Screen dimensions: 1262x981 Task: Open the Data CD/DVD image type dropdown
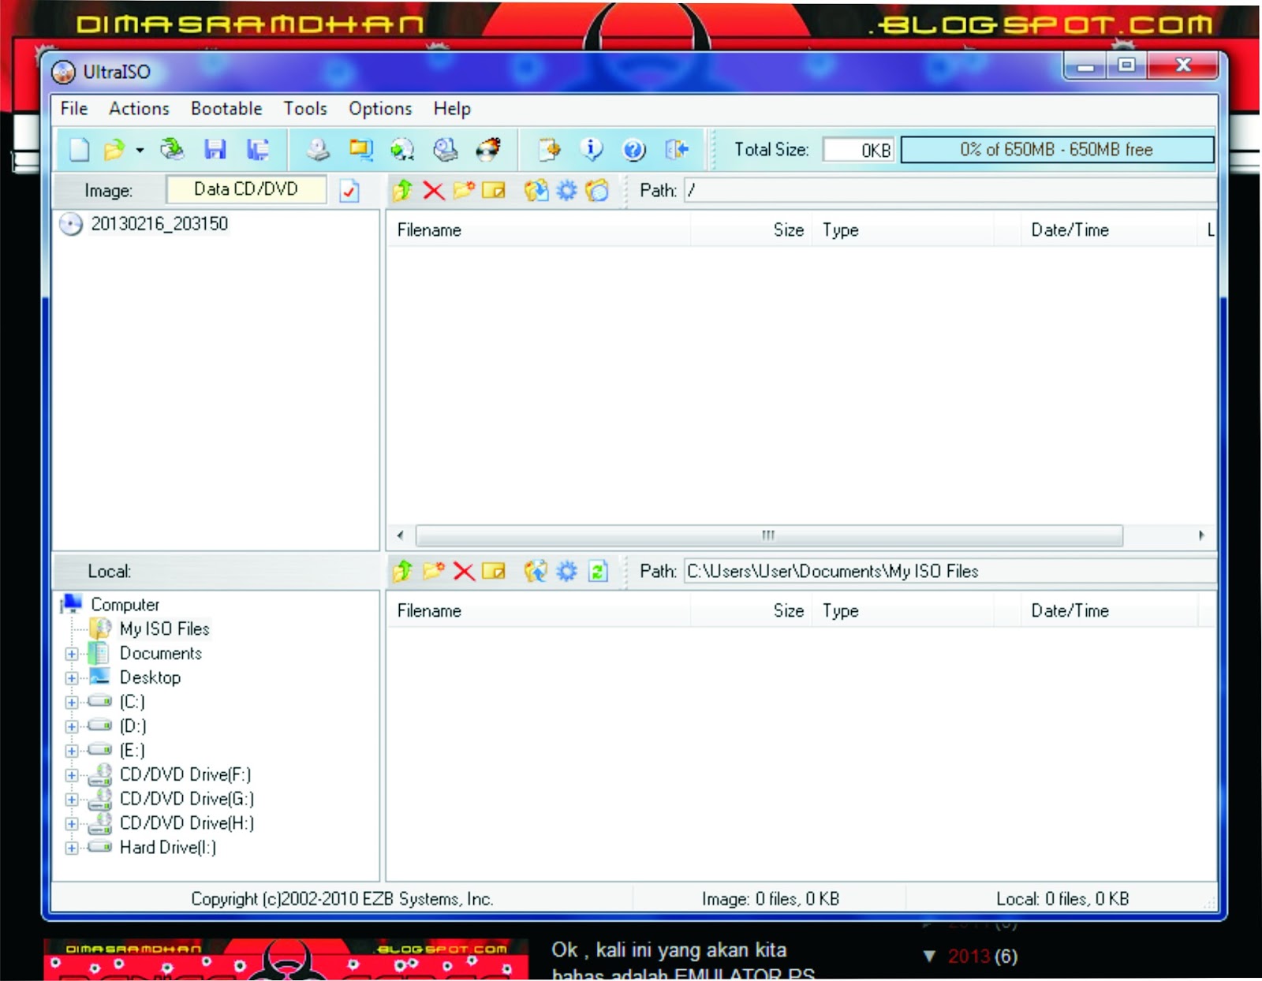[246, 189]
